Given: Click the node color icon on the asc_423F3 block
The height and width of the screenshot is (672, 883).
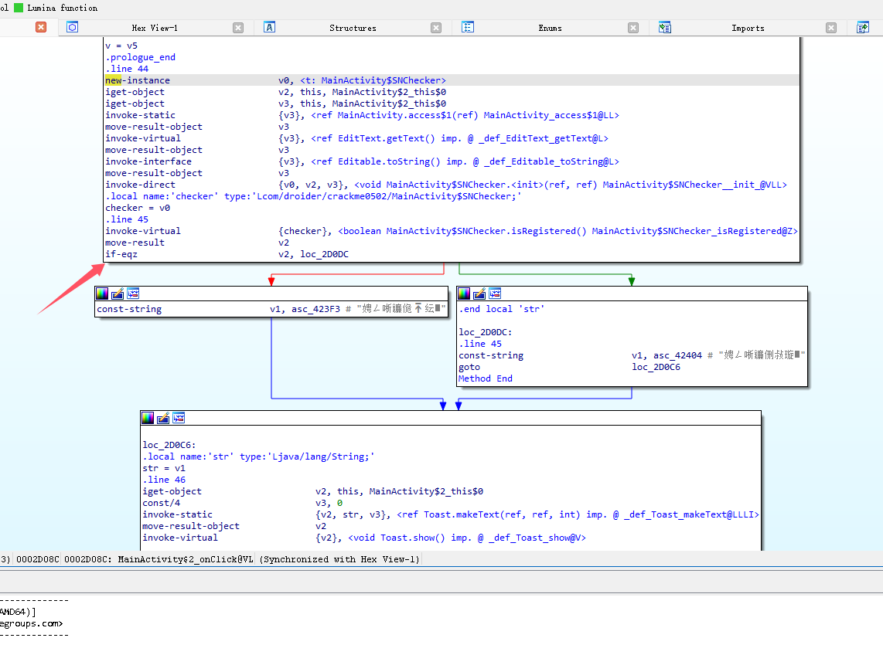Looking at the screenshot, I should click(102, 294).
